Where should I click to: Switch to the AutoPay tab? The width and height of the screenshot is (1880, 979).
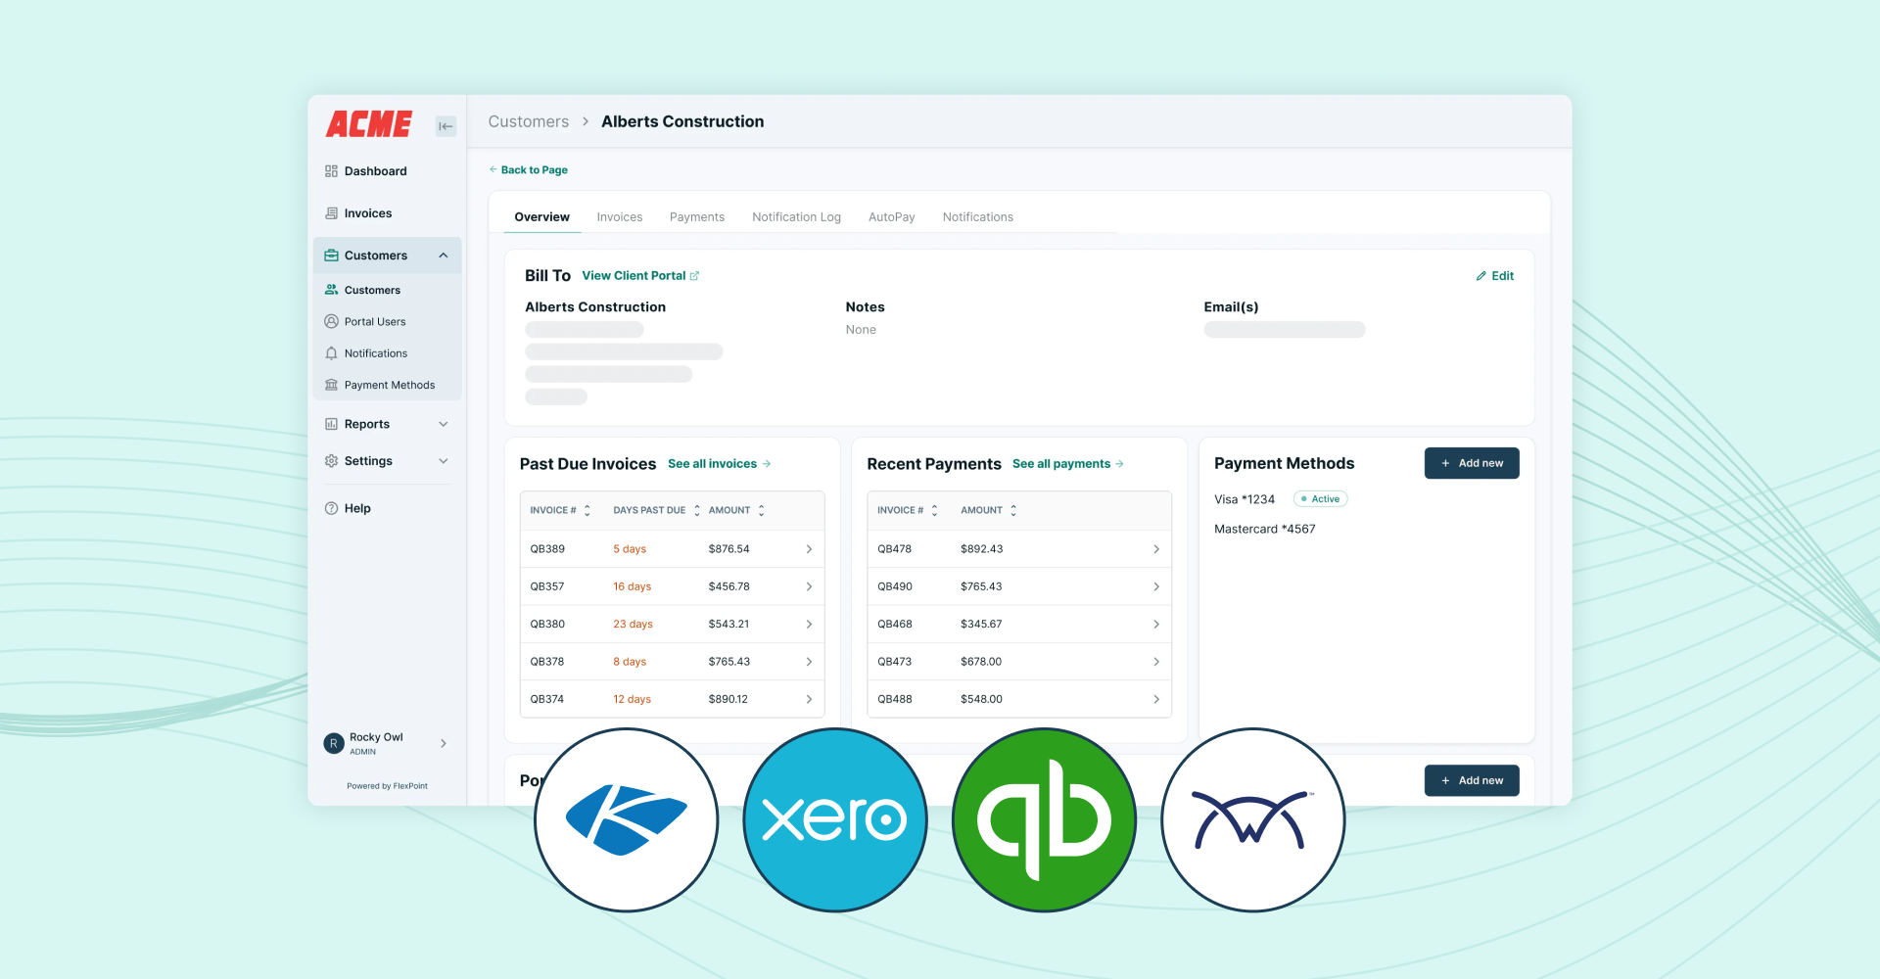tap(891, 216)
